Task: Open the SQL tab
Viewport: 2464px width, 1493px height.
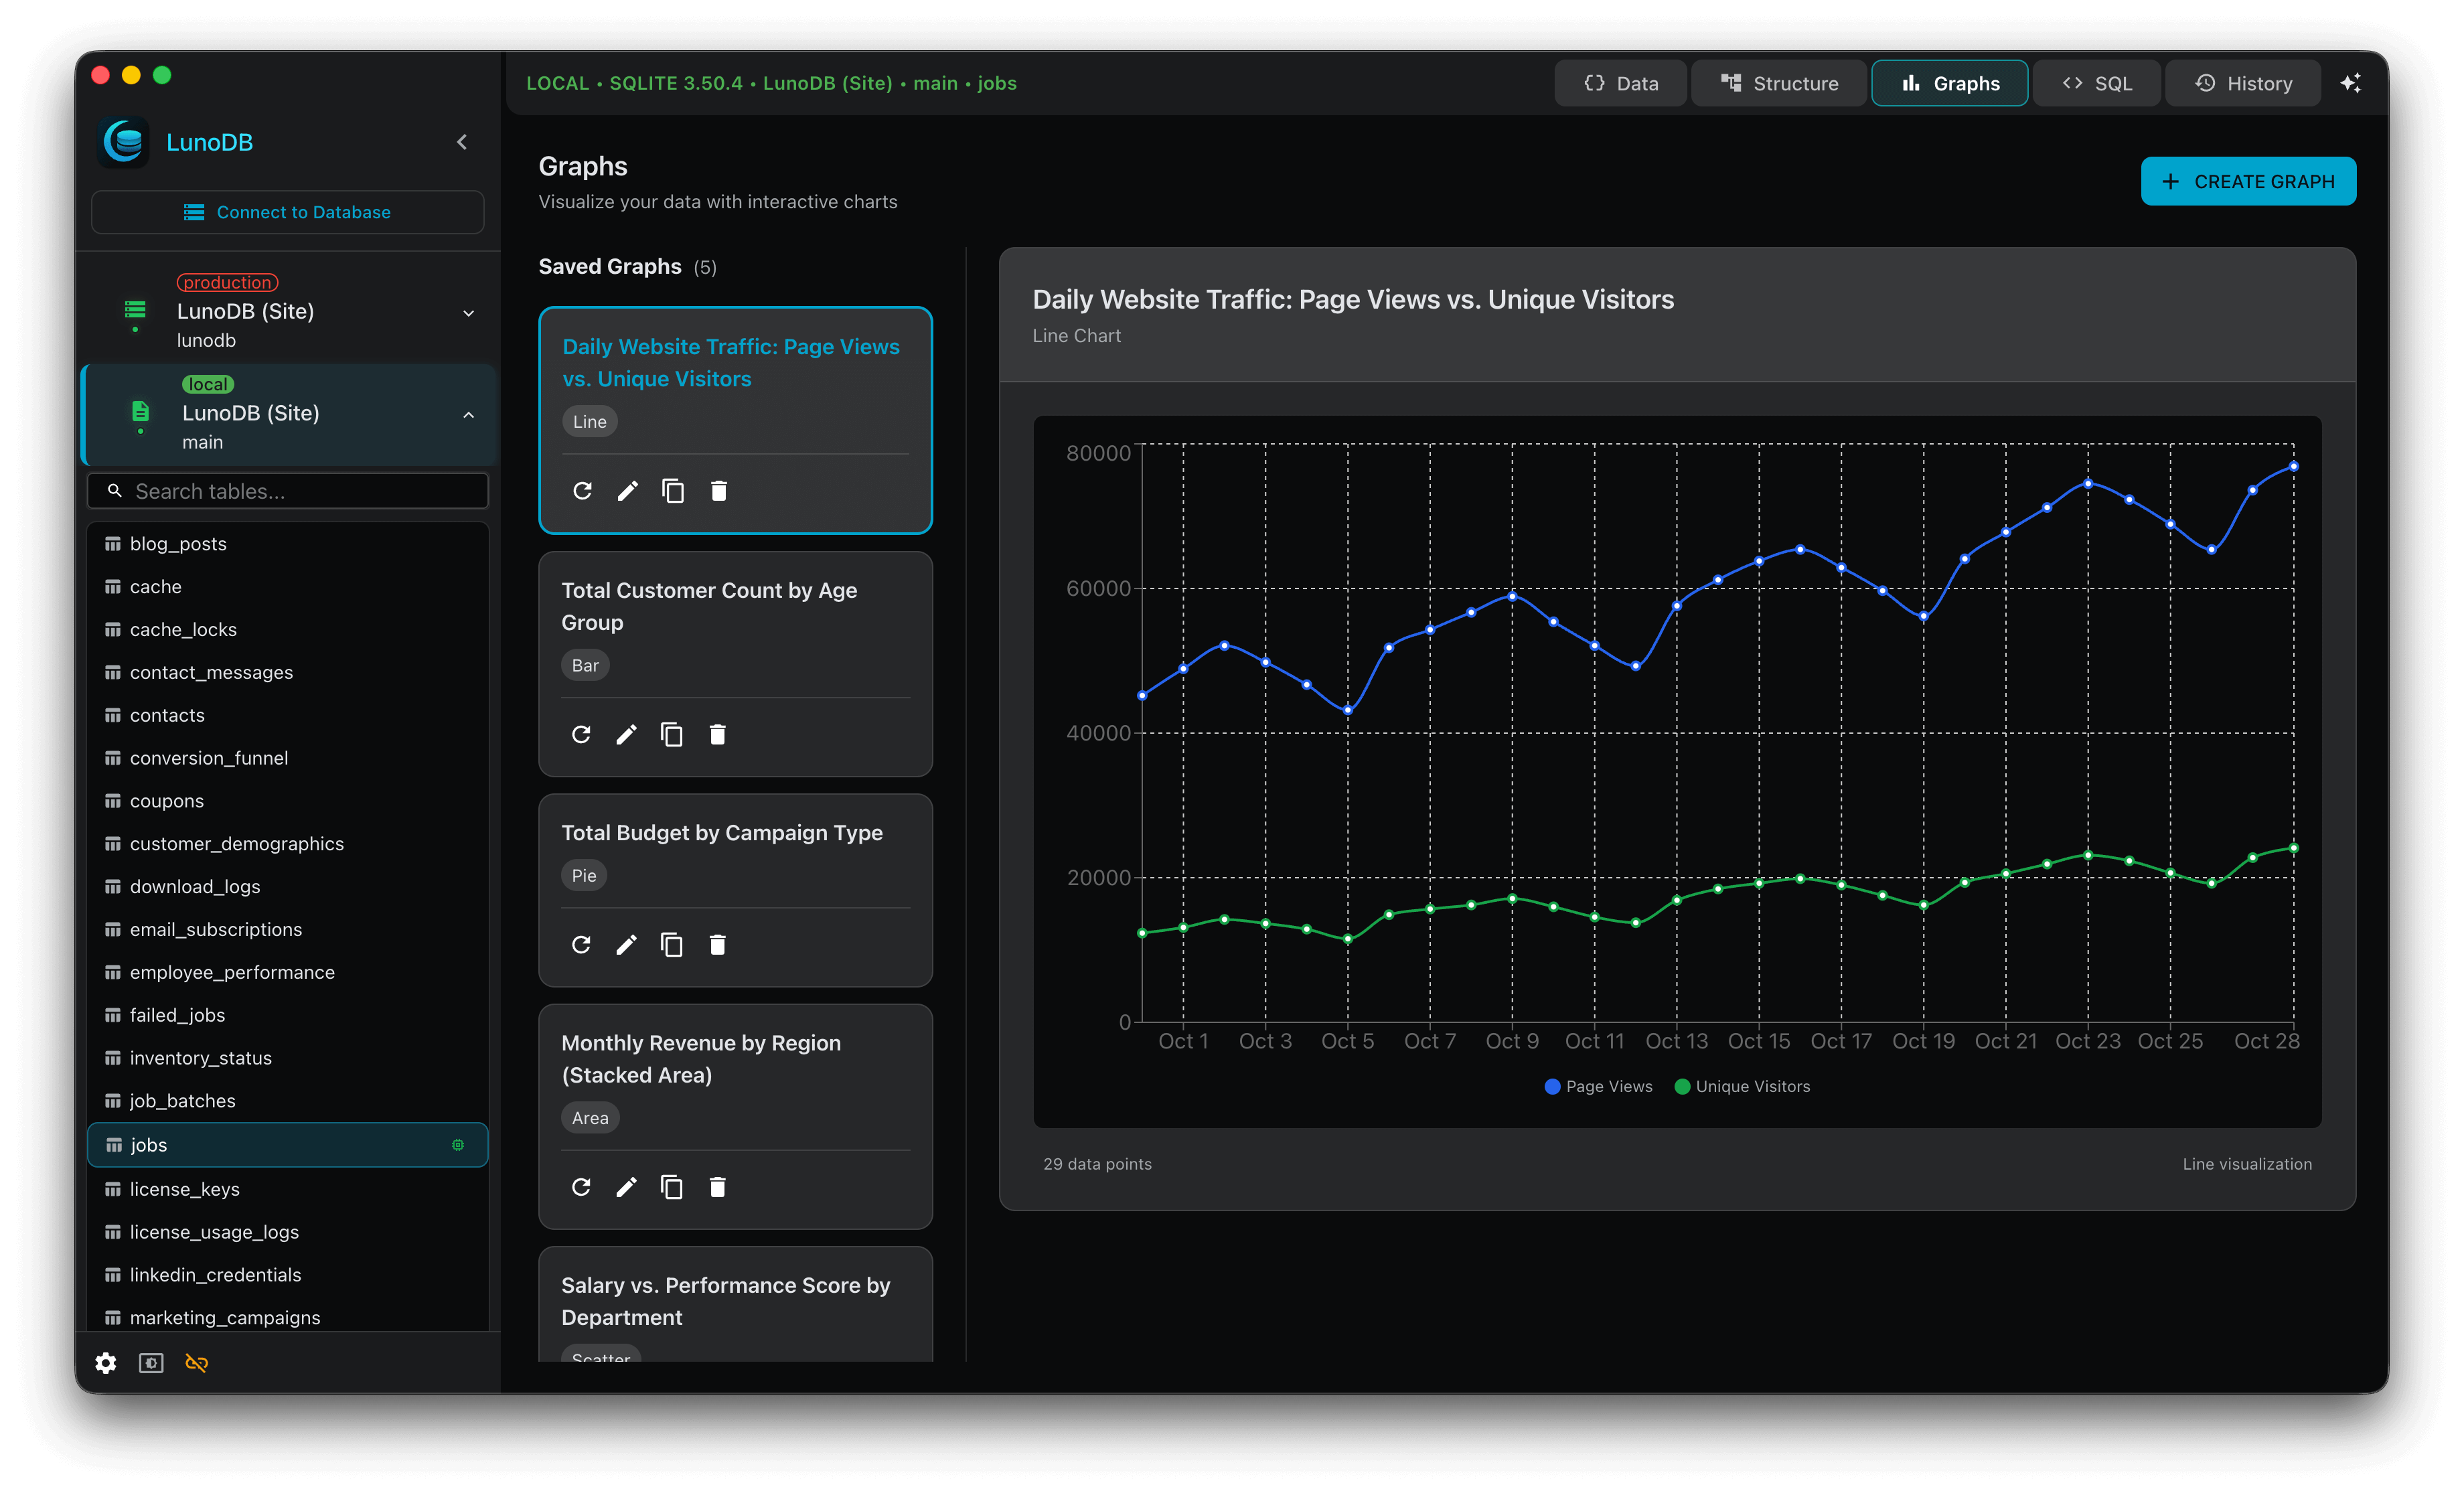Action: coord(2096,83)
